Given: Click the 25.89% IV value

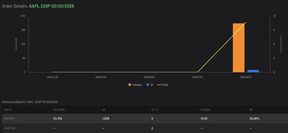Looking at the screenshot, I should pos(254,118).
